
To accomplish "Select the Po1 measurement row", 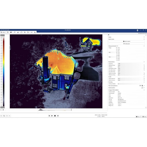I will [x=112, y=52].
